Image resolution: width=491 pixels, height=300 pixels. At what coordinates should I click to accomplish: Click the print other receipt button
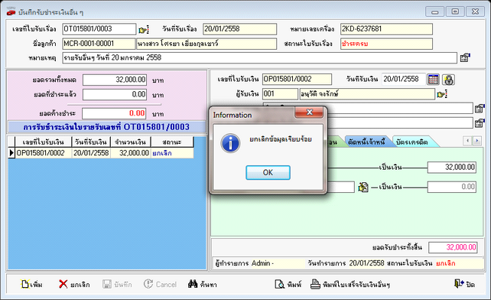click(x=350, y=285)
